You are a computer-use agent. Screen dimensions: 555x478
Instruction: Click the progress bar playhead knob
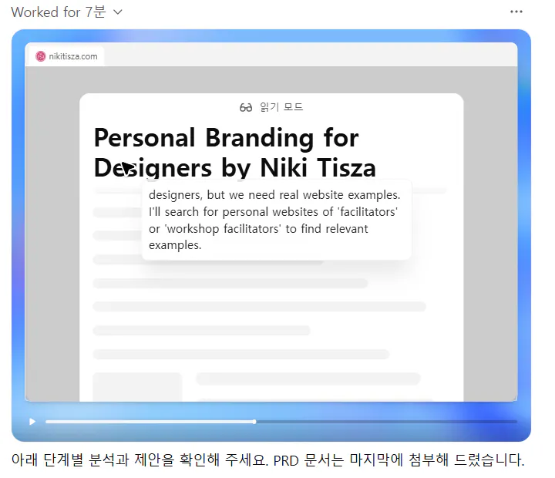click(254, 422)
